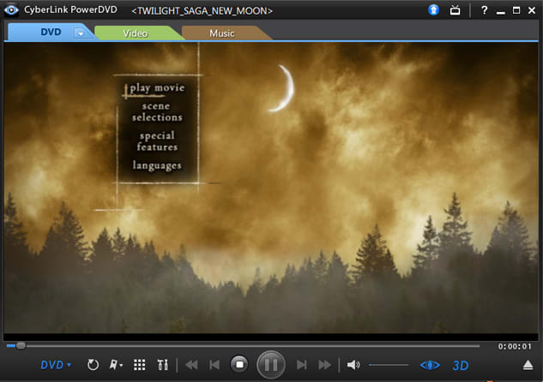Open help via the question mark icon

pyautogui.click(x=484, y=10)
